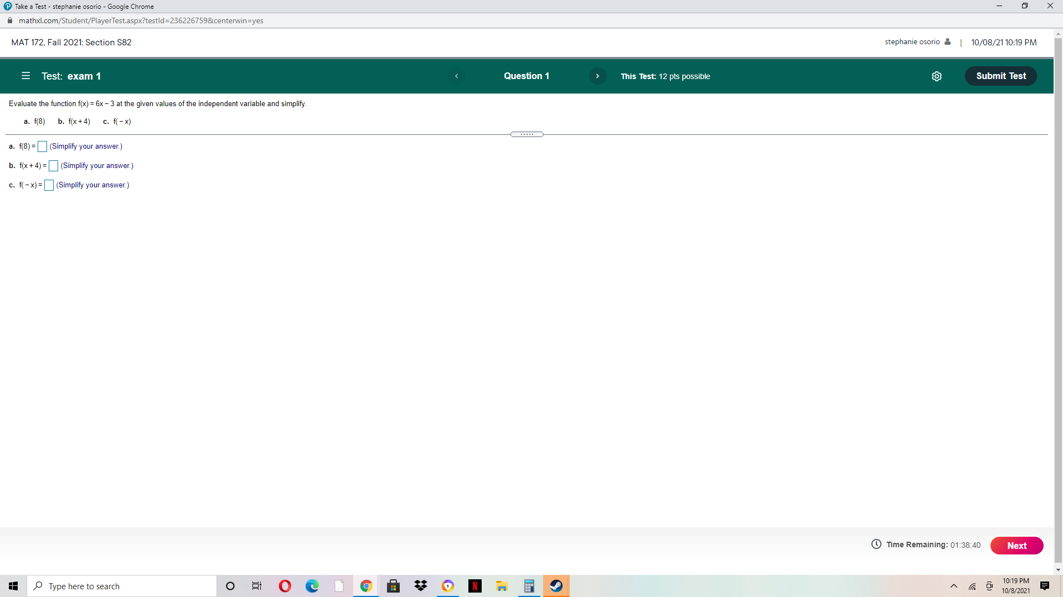Viewport: 1063px width, 597px height.
Task: Click the Question 1 header label
Action: click(x=526, y=76)
